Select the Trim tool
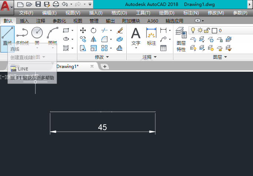Screen dimensions: 253x176 click(104, 30)
